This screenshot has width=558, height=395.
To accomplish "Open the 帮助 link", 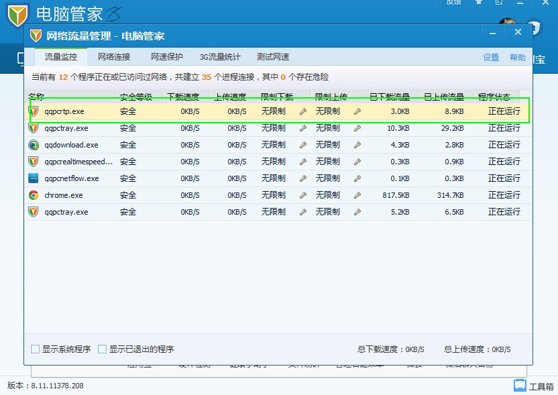I will tap(518, 57).
